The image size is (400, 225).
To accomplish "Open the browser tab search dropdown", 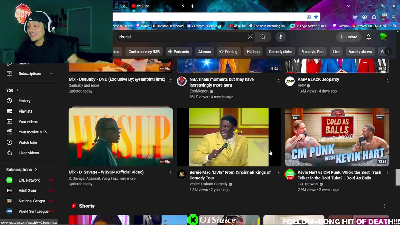I will 349,6.
